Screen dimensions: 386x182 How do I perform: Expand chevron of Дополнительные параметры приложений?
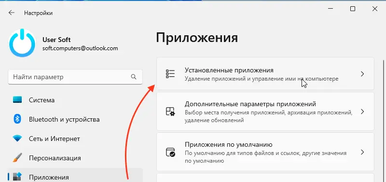[x=362, y=112]
